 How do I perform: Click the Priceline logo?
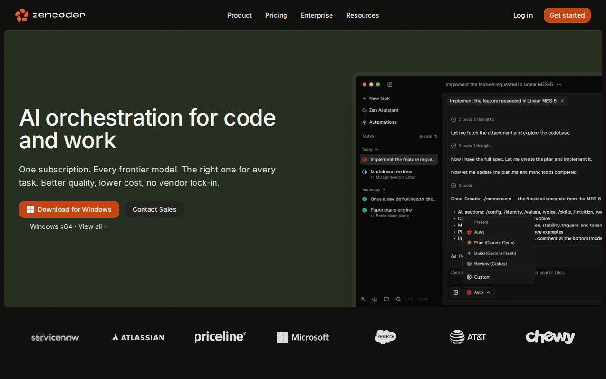tap(220, 337)
